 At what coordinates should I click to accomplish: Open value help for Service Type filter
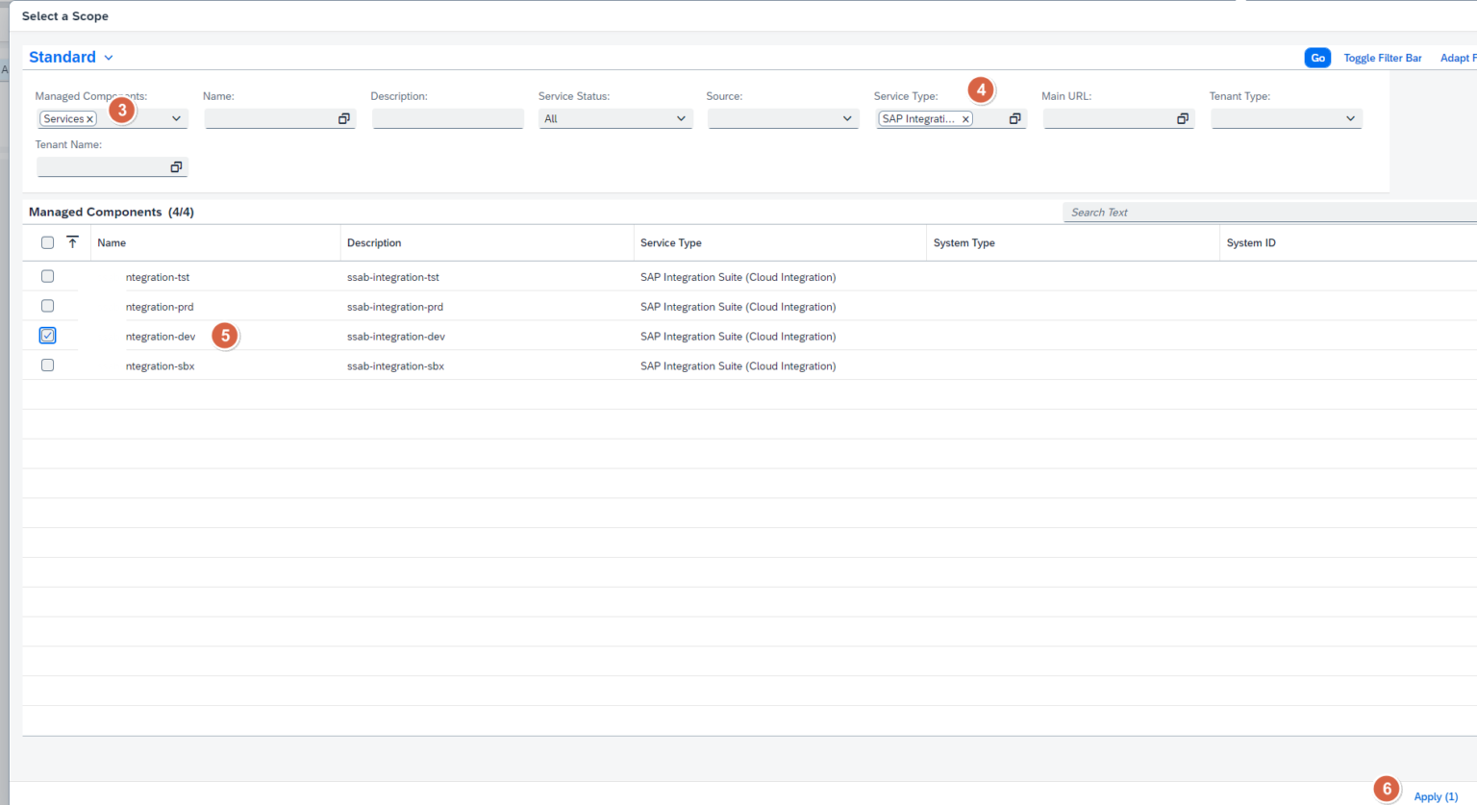pos(1015,117)
